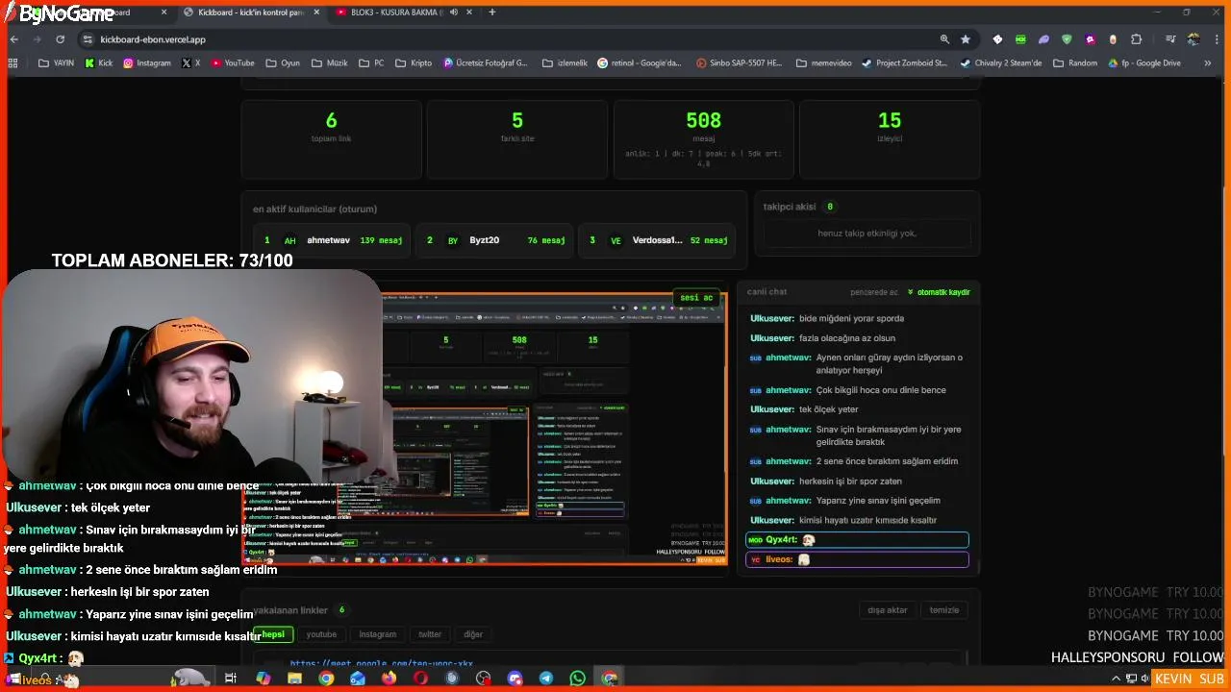Open File Explorer from the taskbar
The width and height of the screenshot is (1231, 692).
[294, 679]
